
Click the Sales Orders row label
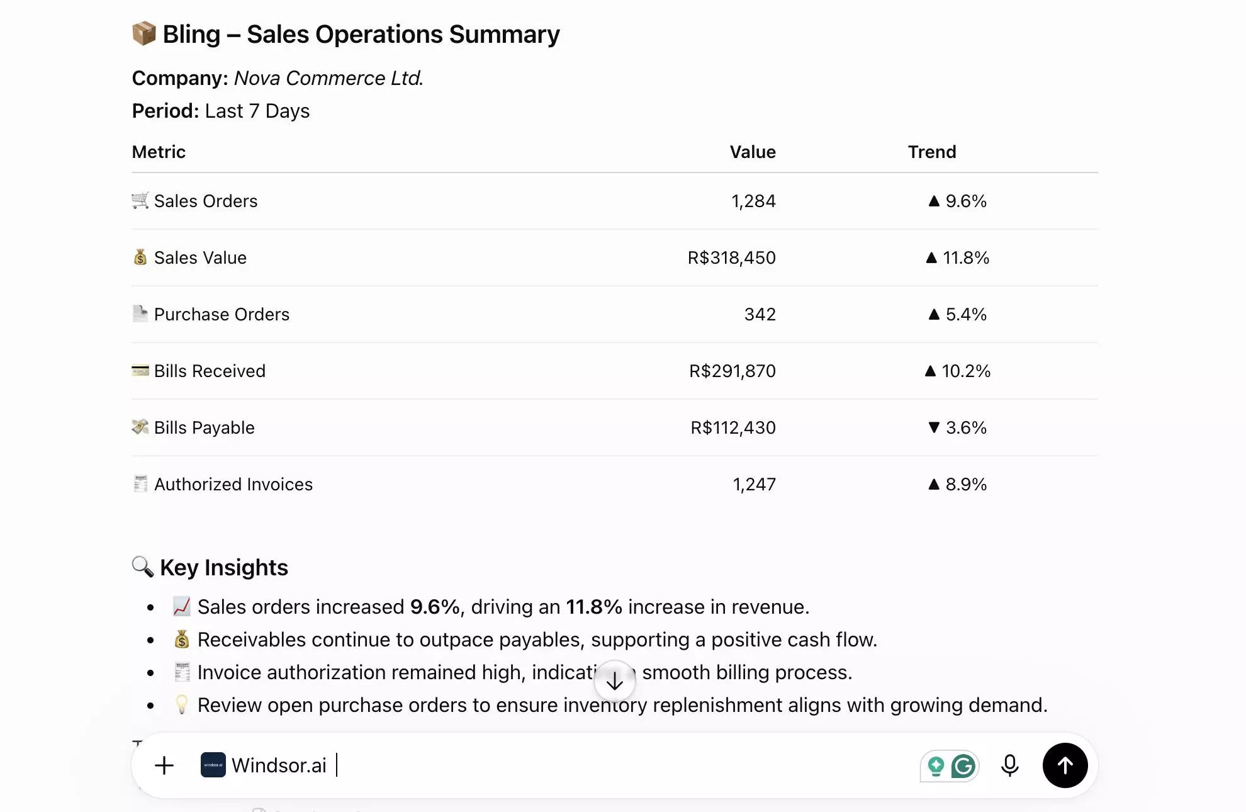point(206,201)
